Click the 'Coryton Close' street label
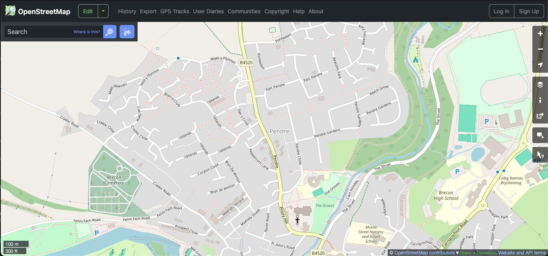The image size is (548, 256). pyautogui.click(x=208, y=170)
